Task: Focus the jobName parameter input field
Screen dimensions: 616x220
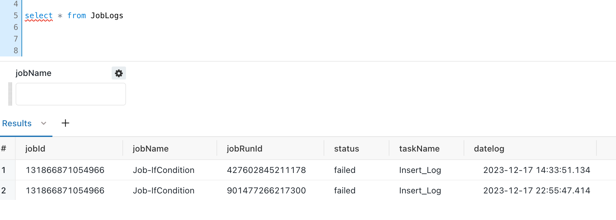Action: [x=71, y=94]
